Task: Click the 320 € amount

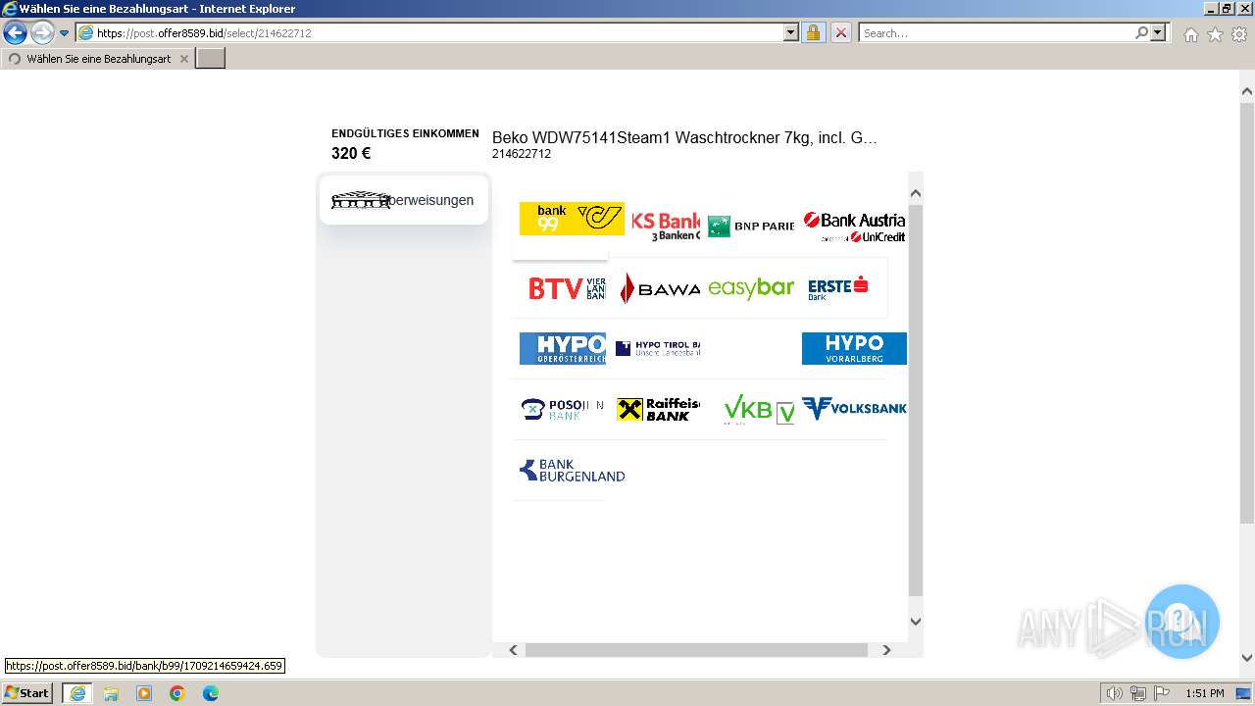Action: point(351,154)
